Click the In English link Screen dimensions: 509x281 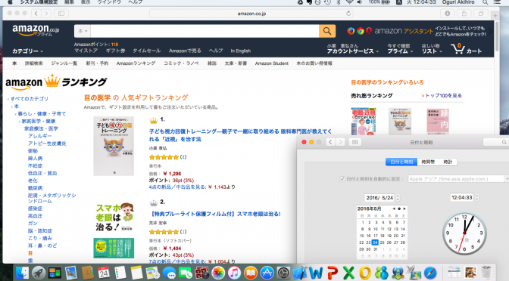[241, 51]
